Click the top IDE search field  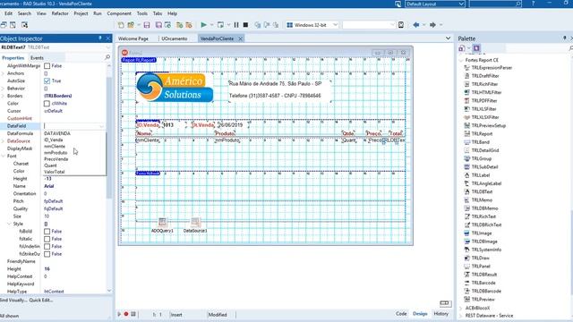point(495,4)
